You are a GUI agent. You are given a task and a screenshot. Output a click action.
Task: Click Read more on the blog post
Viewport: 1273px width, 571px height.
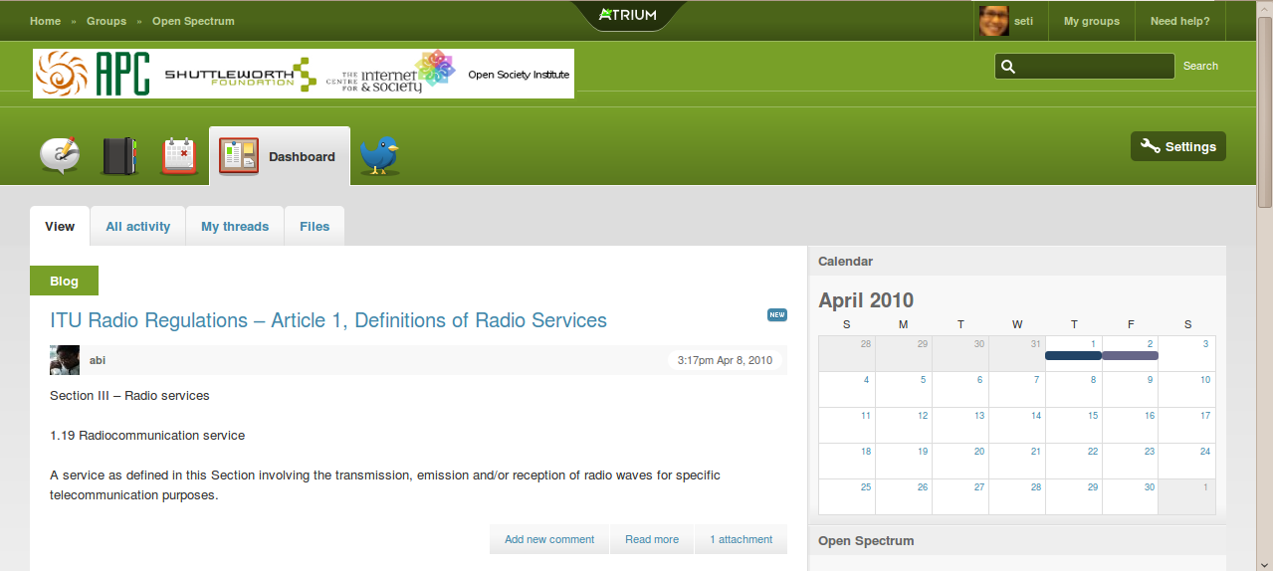click(652, 539)
